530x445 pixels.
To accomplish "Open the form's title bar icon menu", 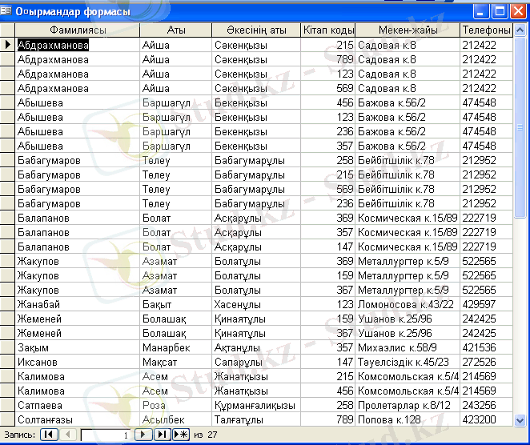I will pos(8,11).
